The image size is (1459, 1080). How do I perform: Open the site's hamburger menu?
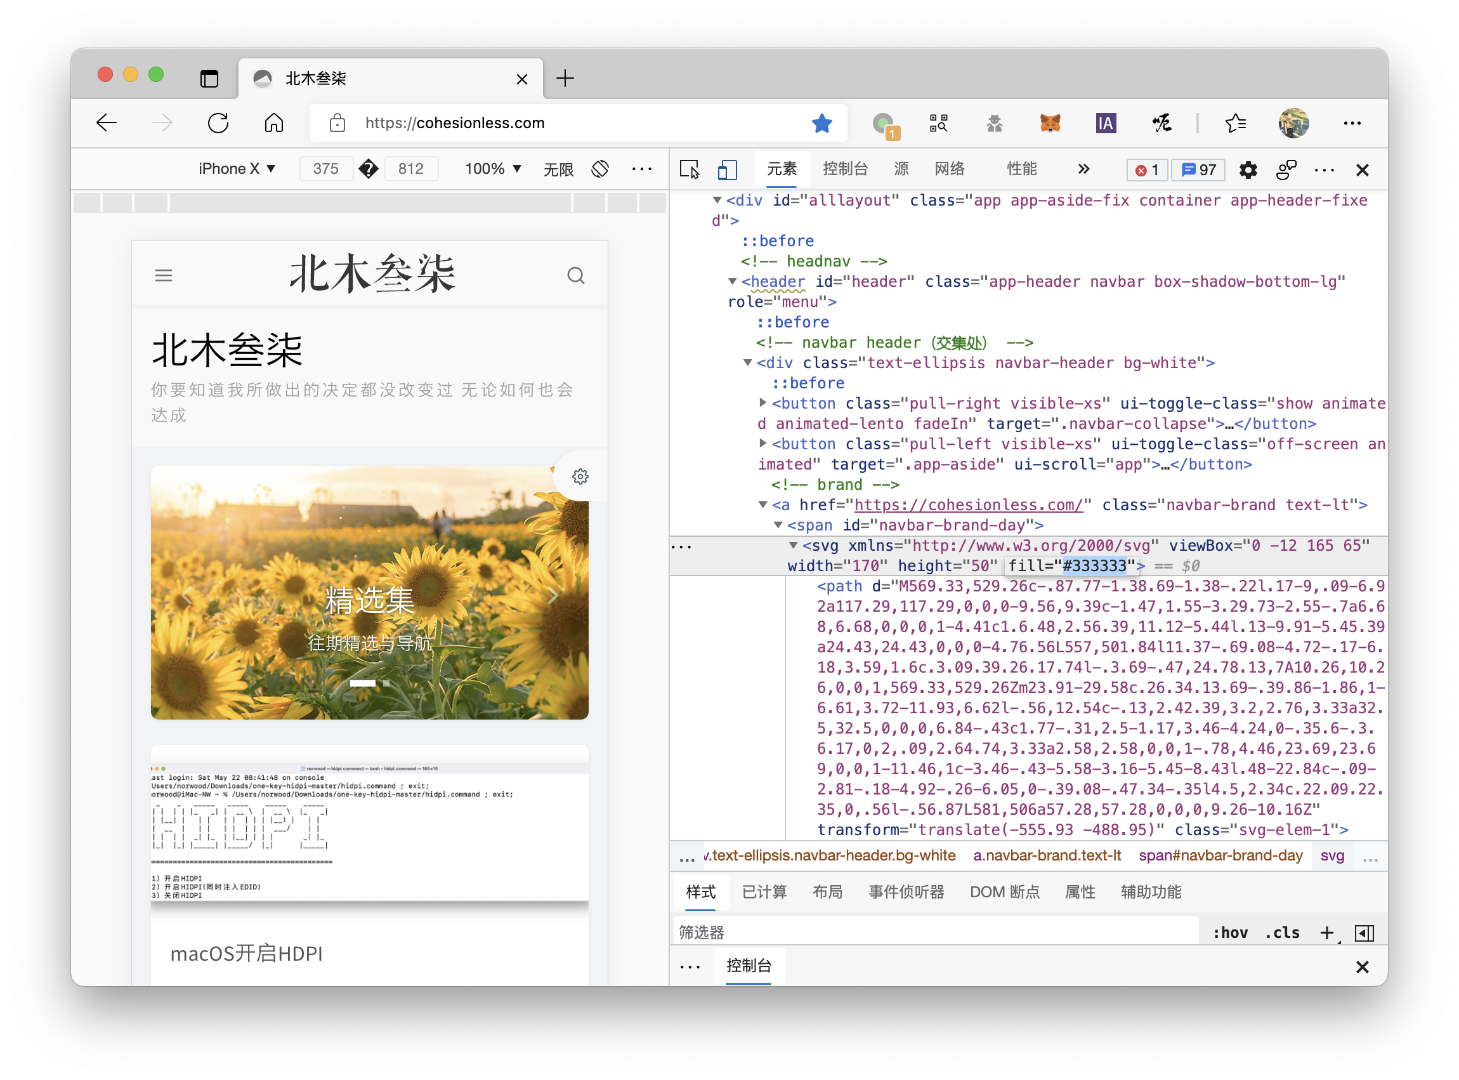[x=164, y=275]
